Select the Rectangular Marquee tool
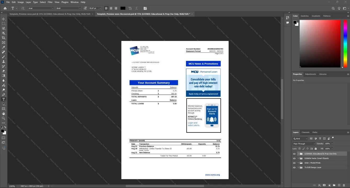Screen dimensions: 350x188 tap(3, 24)
